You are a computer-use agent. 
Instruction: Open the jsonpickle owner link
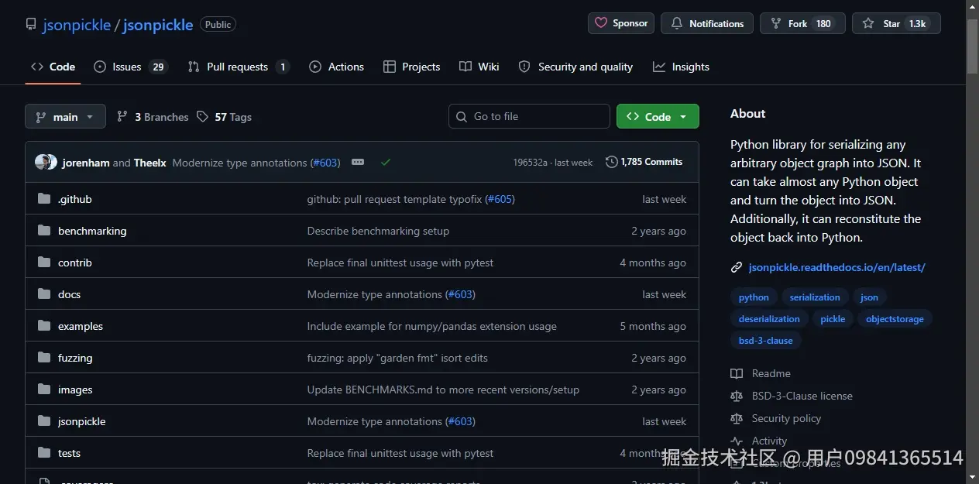point(77,25)
